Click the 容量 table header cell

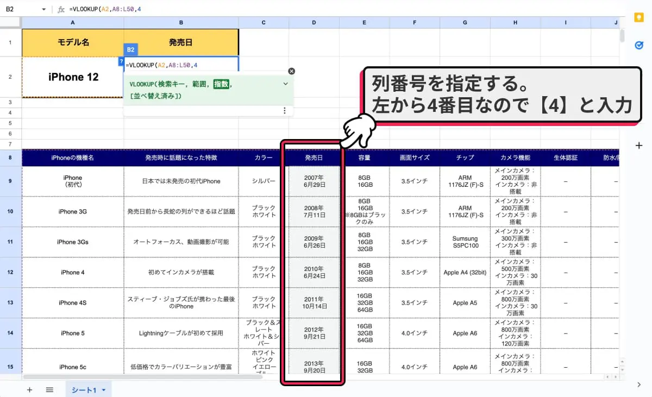pyautogui.click(x=365, y=157)
